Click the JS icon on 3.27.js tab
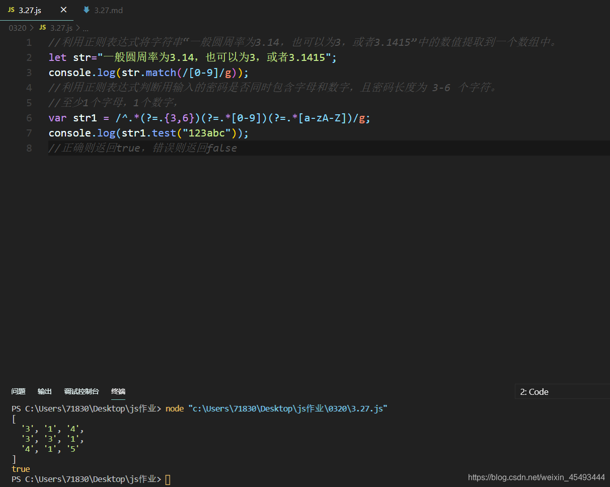The image size is (610, 487). pos(11,10)
